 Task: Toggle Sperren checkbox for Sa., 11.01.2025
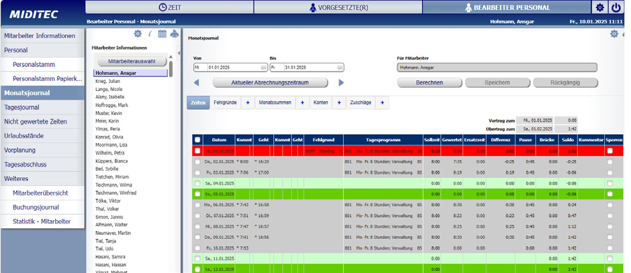[x=610, y=258]
